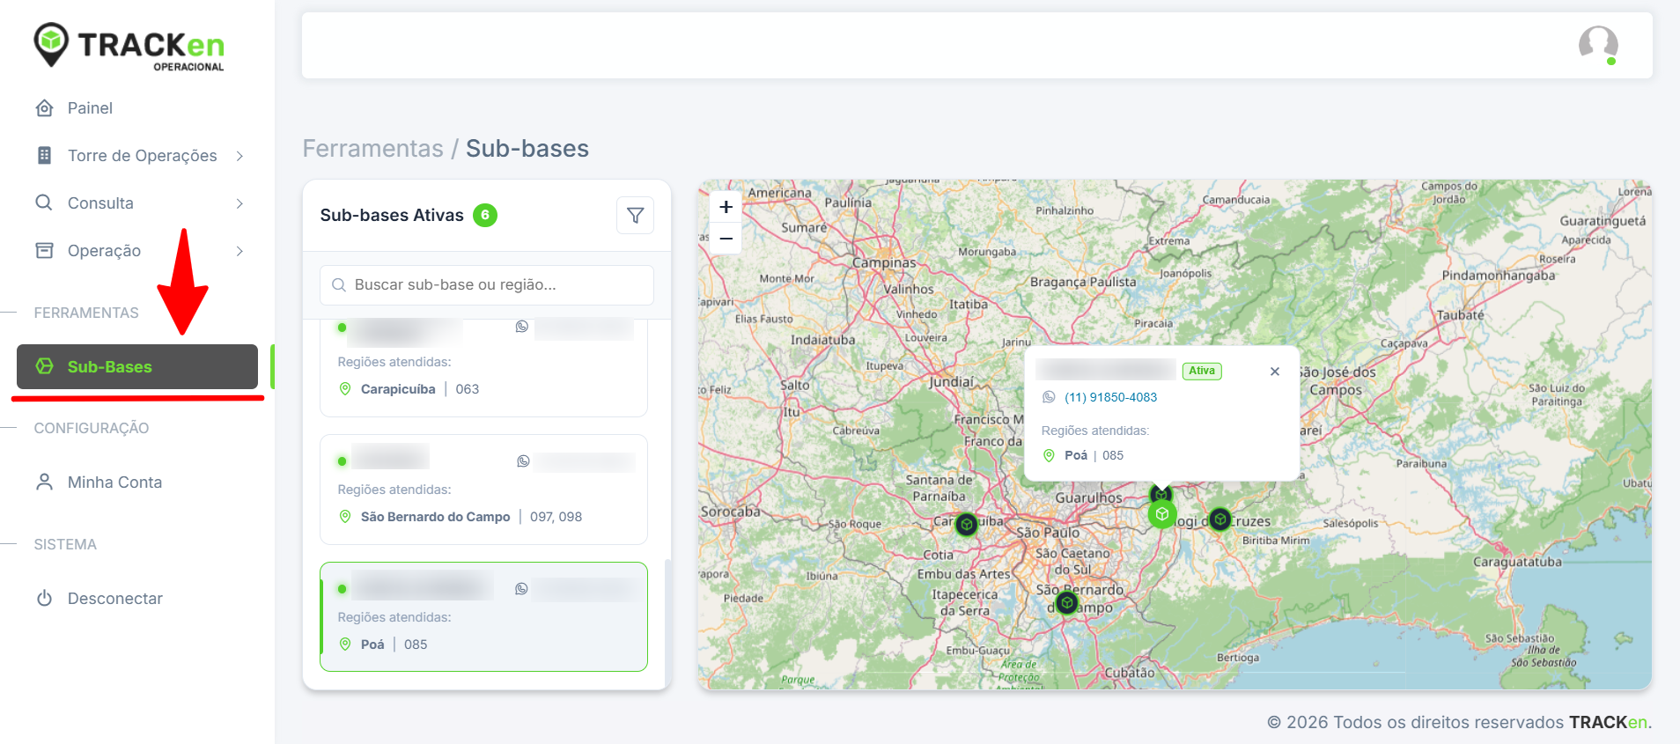Viewport: 1680px width, 744px height.
Task: Click the Painel home icon
Action: pyautogui.click(x=44, y=107)
